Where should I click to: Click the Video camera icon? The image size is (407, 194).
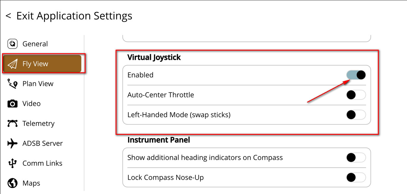[x=12, y=104]
